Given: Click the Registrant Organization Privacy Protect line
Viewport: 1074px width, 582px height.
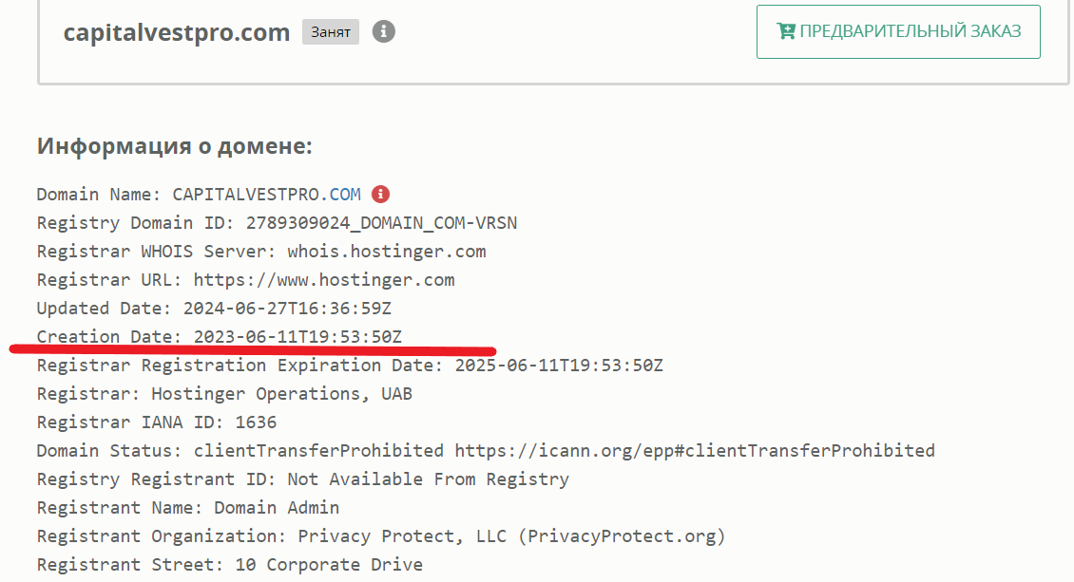Looking at the screenshot, I should (x=380, y=536).
